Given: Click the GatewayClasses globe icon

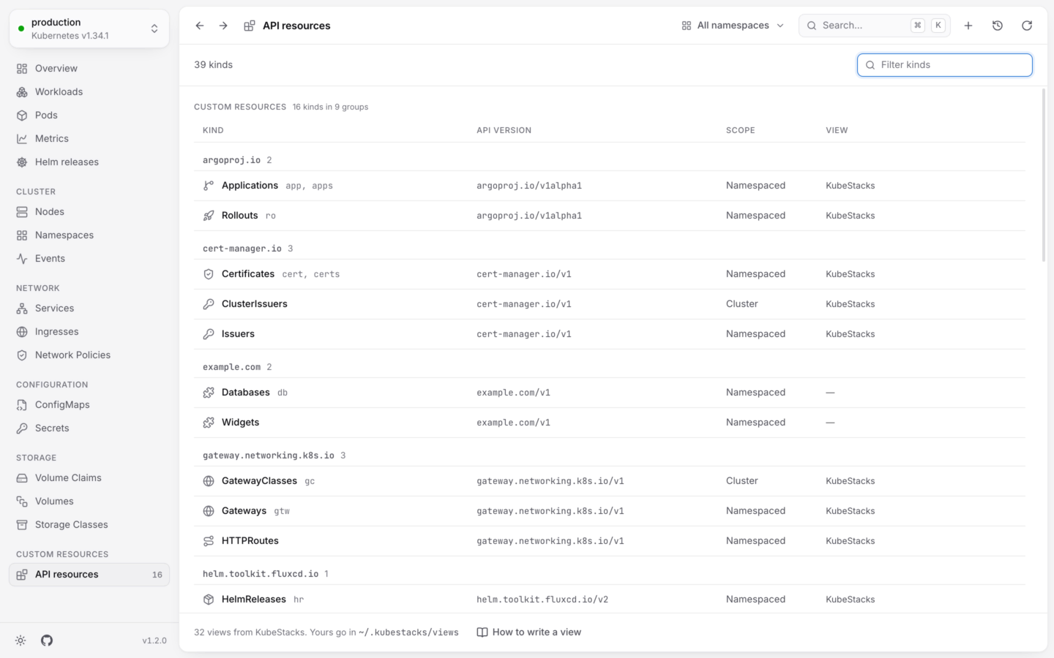Looking at the screenshot, I should tap(209, 481).
